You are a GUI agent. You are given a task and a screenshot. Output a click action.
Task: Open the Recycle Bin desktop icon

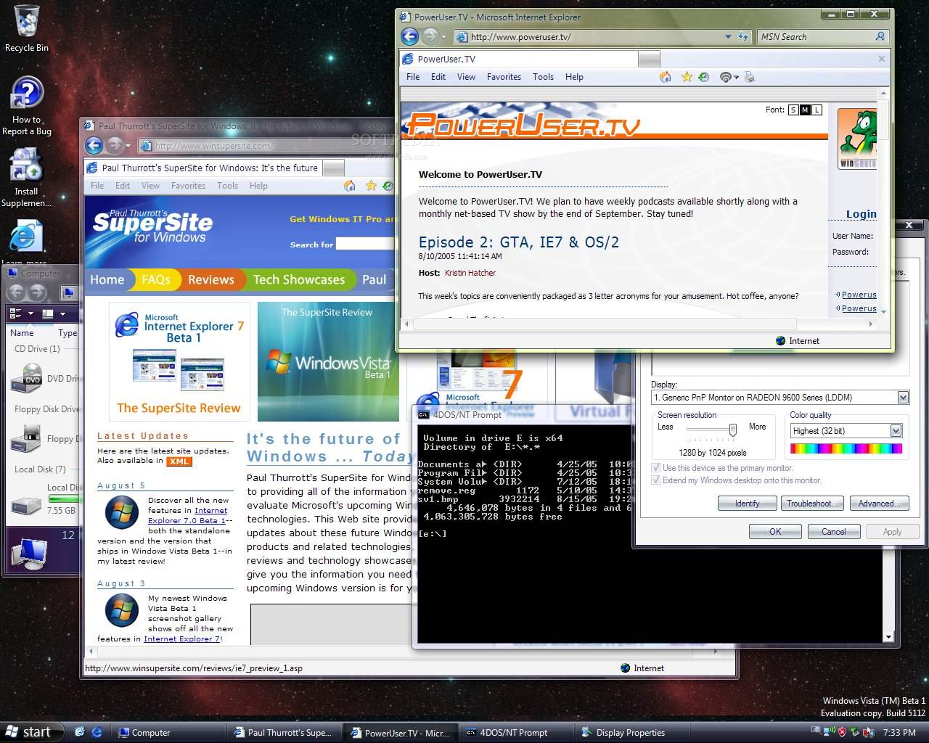27,29
